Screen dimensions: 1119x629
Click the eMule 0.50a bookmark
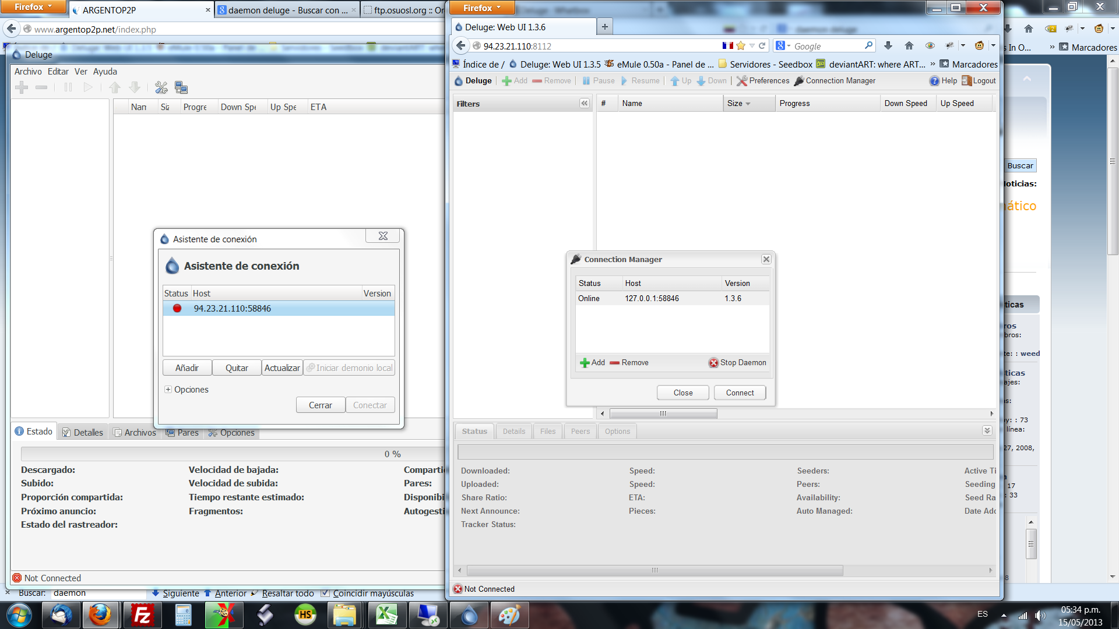click(659, 64)
